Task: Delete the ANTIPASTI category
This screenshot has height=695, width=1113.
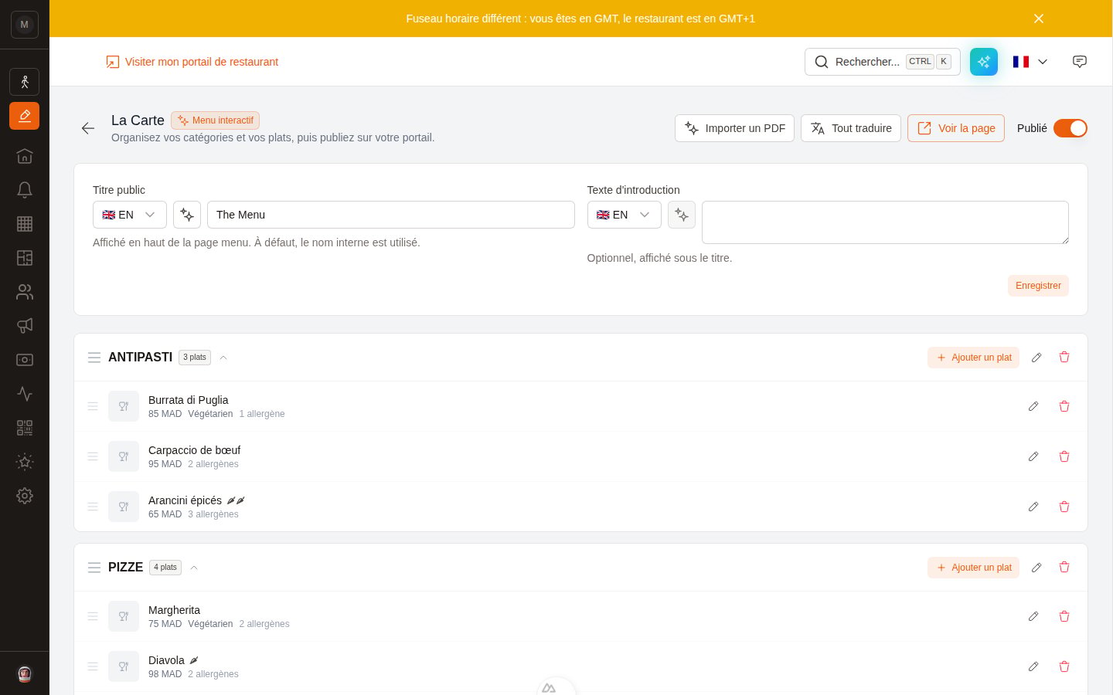Action: coord(1064,358)
